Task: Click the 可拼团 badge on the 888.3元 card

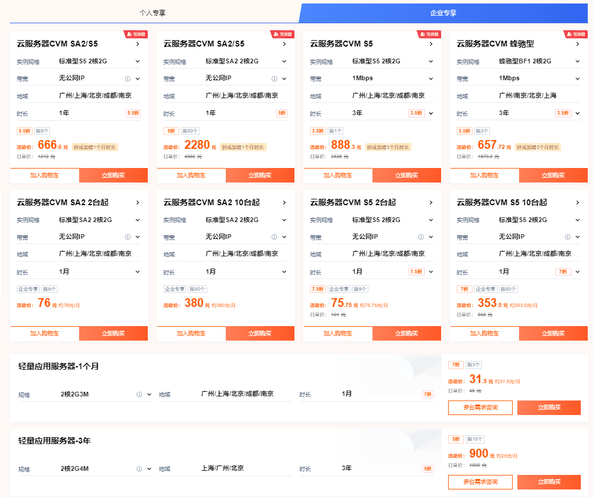Action: click(429, 34)
